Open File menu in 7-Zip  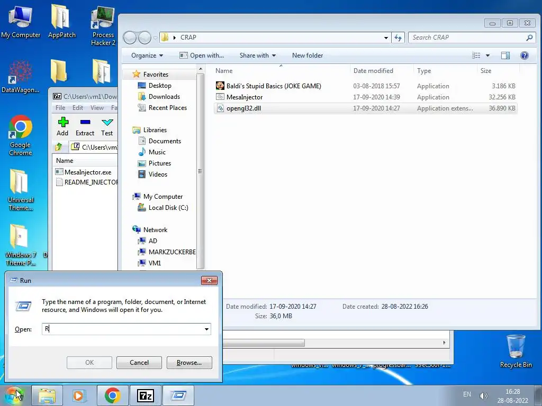(60, 108)
